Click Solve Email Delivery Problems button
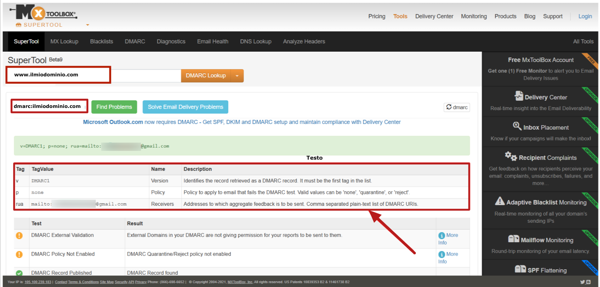Viewport: 600px width, 287px height. coord(185,107)
